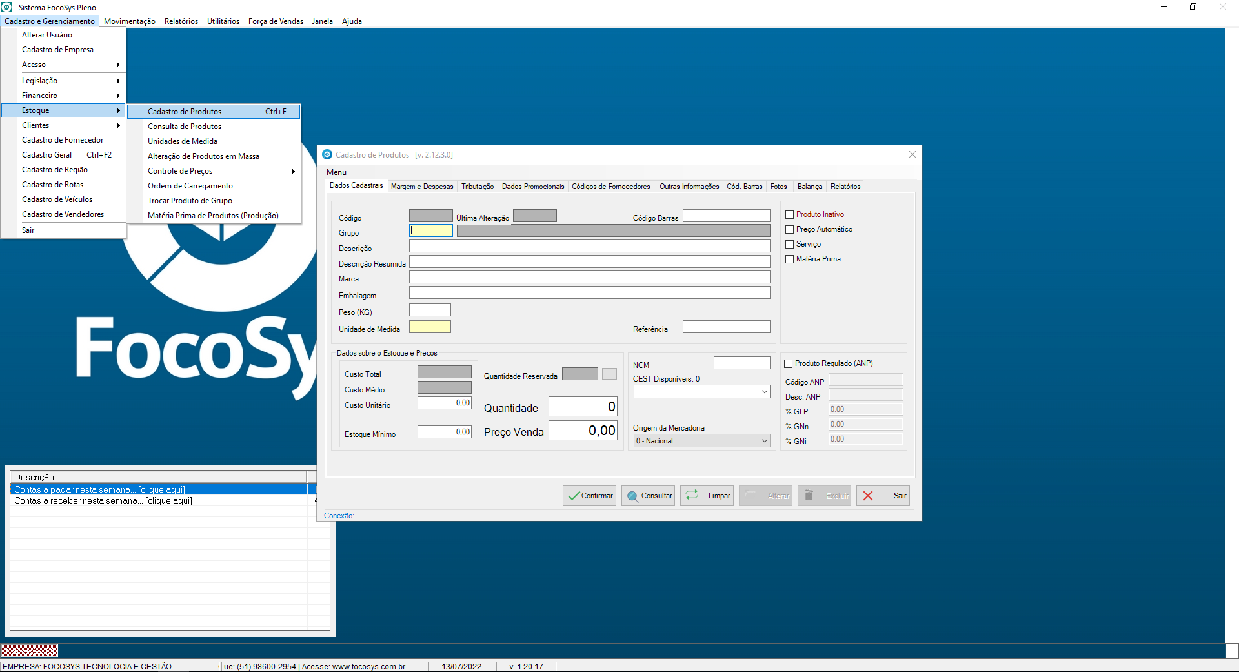
Task: Click the Confirmar checkmark button
Action: 589,496
